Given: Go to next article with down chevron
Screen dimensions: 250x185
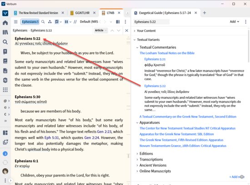Looking at the screenshot, I should (x=119, y=30).
